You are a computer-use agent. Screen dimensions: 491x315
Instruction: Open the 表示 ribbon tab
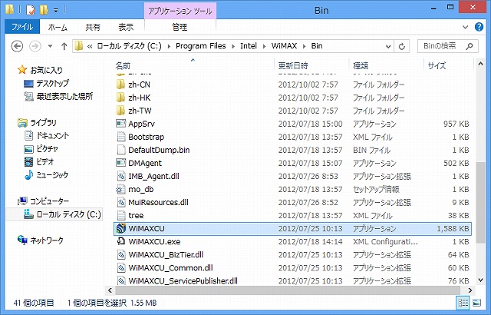click(x=126, y=27)
